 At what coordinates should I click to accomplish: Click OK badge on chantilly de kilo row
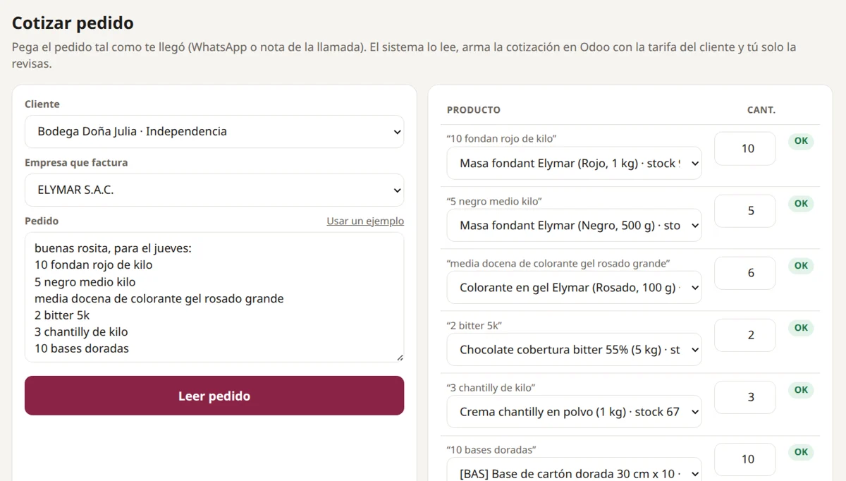[x=801, y=389]
